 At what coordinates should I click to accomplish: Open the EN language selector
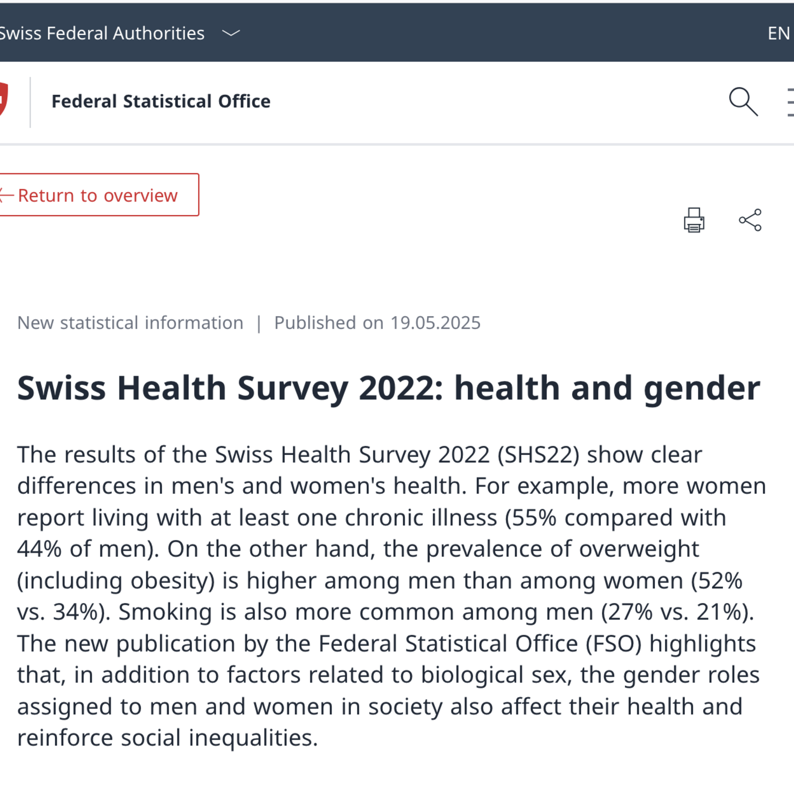pyautogui.click(x=778, y=33)
